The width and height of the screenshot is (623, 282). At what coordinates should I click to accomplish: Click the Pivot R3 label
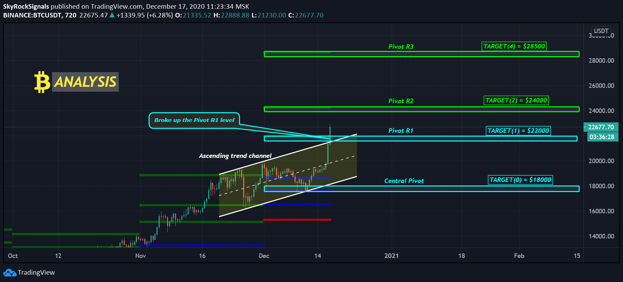tap(401, 47)
